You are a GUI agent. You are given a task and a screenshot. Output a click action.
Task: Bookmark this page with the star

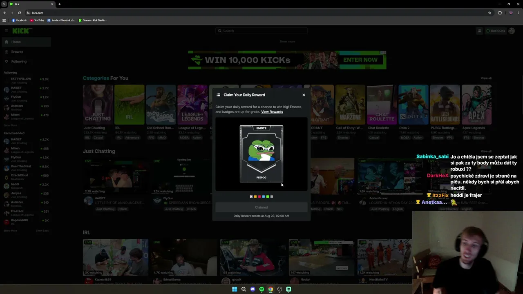489,13
